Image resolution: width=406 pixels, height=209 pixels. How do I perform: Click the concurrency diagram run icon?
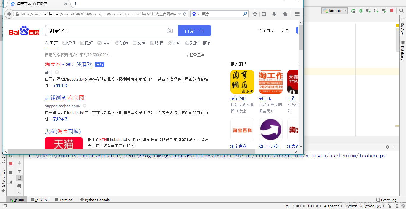(384, 11)
